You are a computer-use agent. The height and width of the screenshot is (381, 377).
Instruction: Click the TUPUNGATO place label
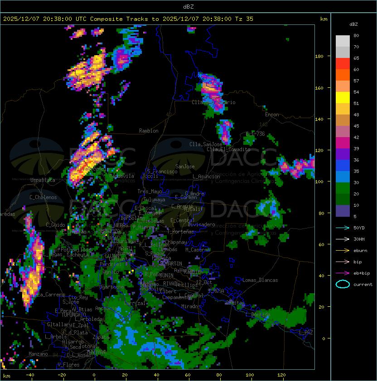[x=73, y=315]
